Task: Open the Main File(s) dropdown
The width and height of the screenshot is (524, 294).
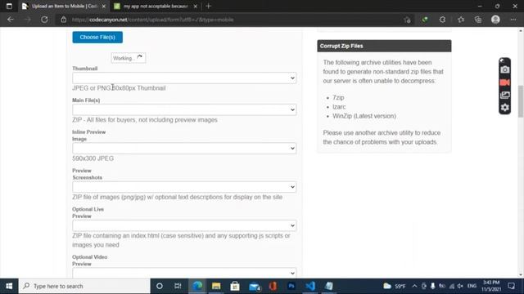Action: 184,109
